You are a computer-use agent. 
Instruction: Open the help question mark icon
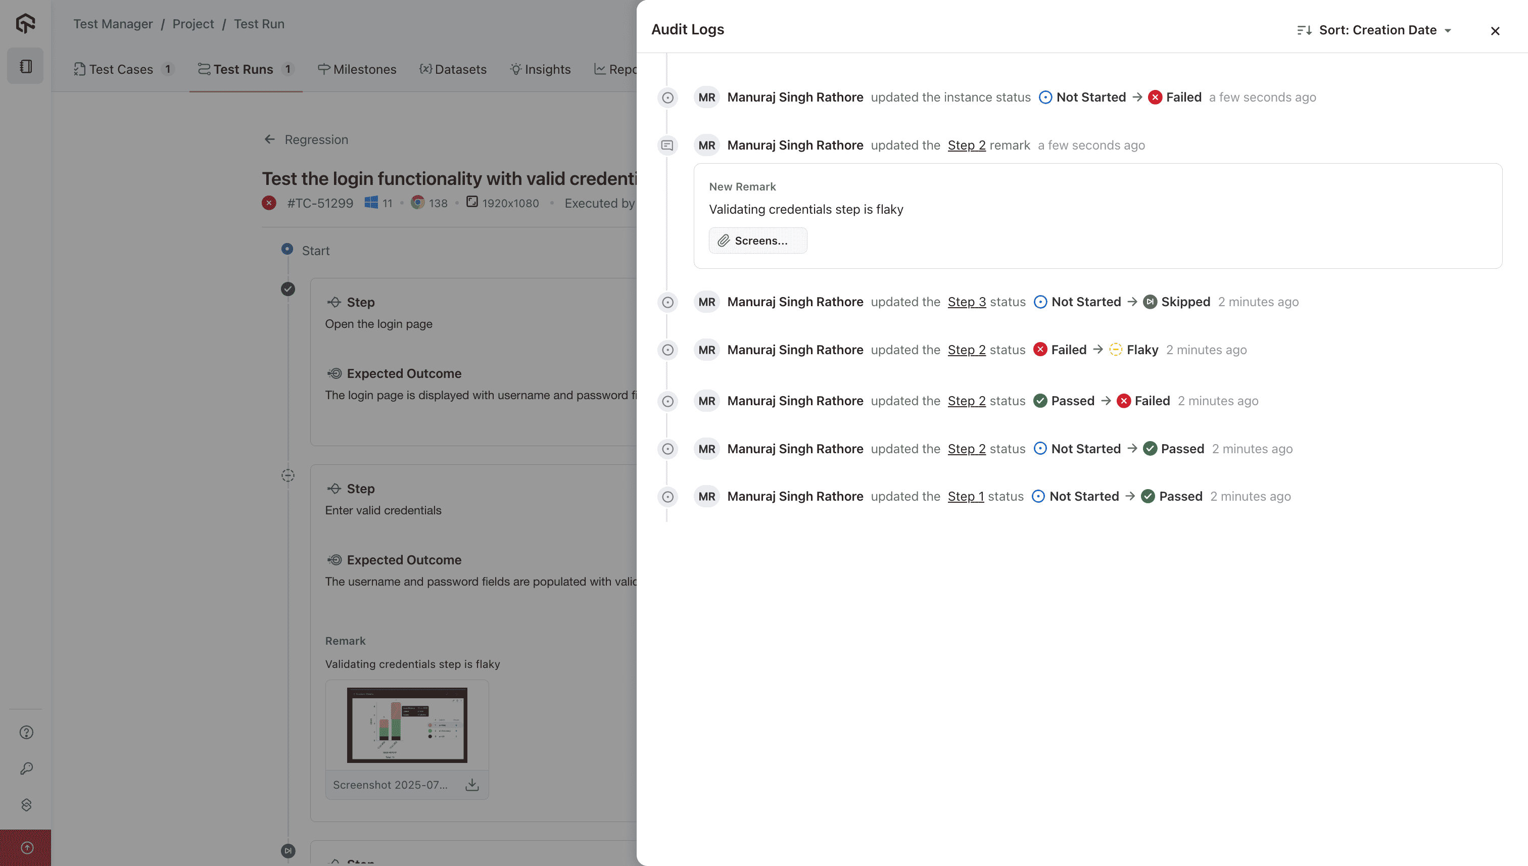pos(26,732)
